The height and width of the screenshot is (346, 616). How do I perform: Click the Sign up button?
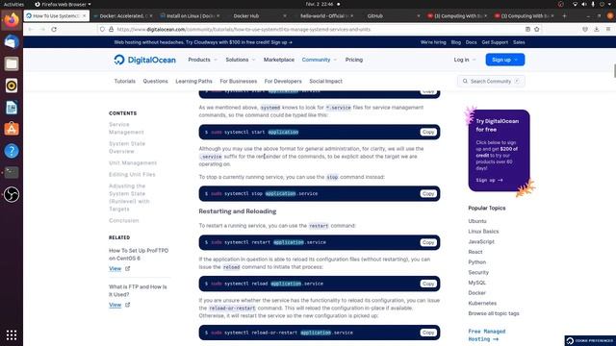504,60
